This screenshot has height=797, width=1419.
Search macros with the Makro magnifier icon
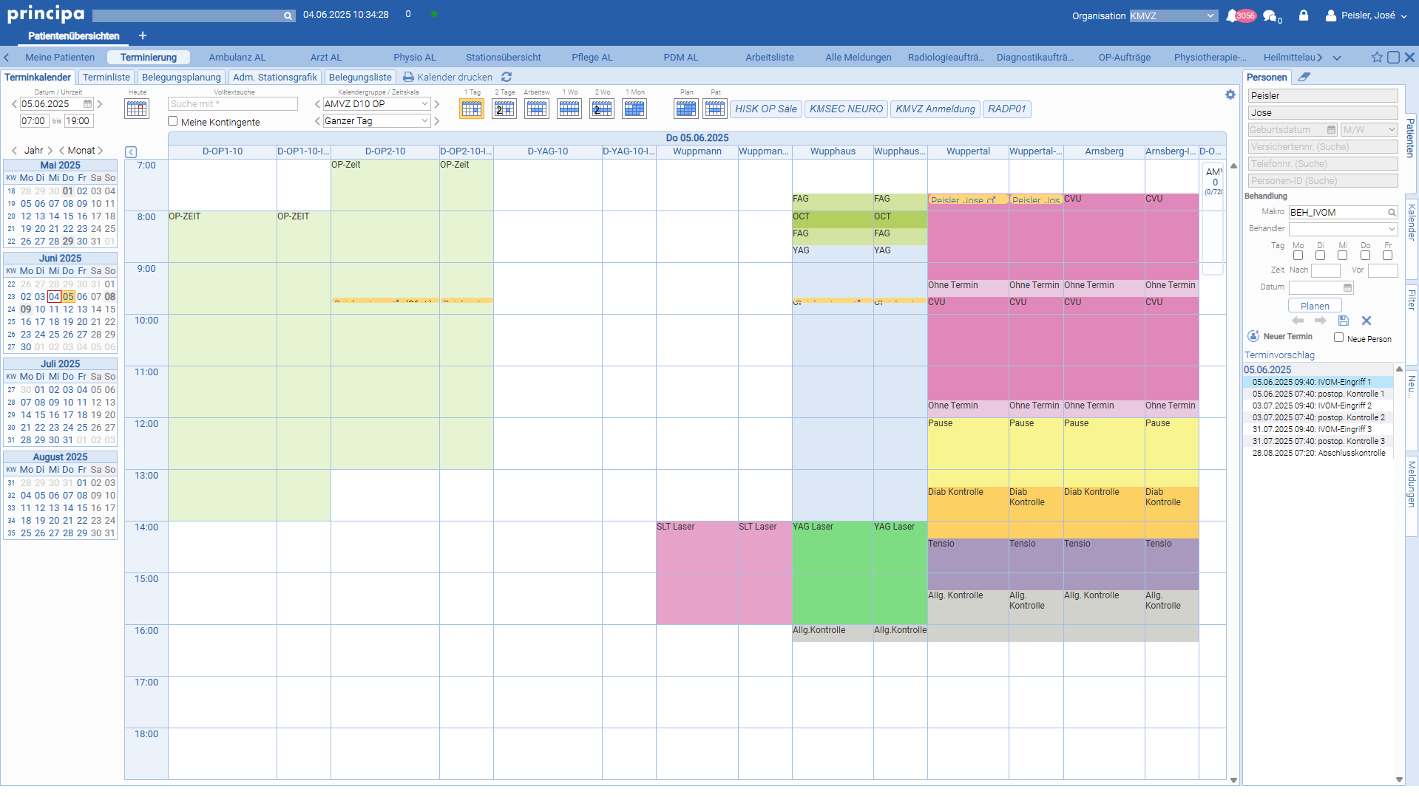pos(1392,213)
